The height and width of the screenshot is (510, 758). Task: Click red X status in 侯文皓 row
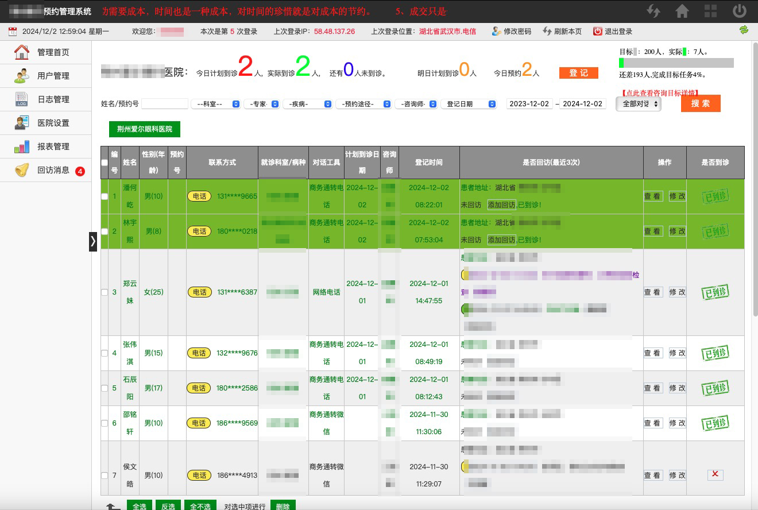[x=715, y=474]
